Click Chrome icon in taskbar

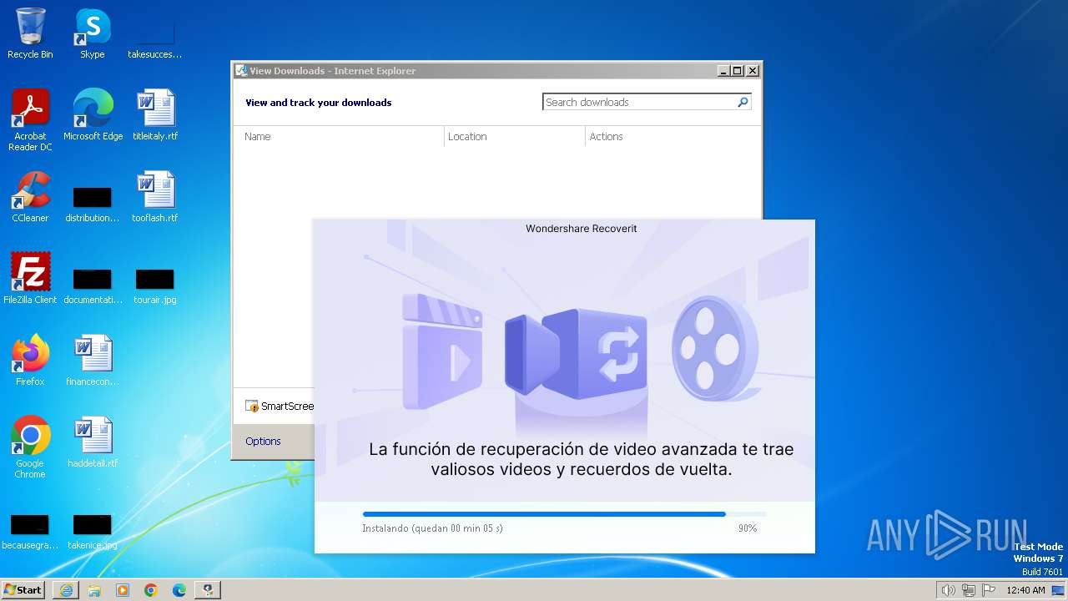(151, 590)
